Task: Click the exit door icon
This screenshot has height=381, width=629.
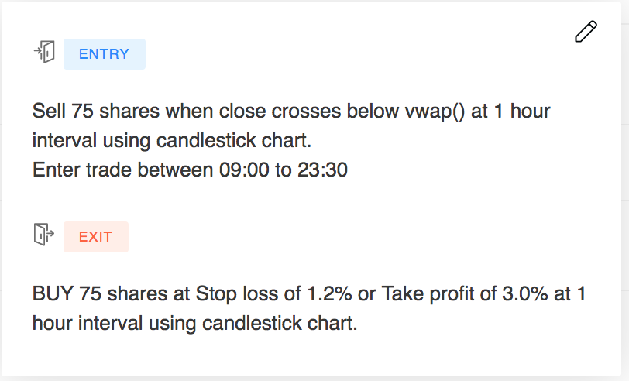Action: pos(43,234)
